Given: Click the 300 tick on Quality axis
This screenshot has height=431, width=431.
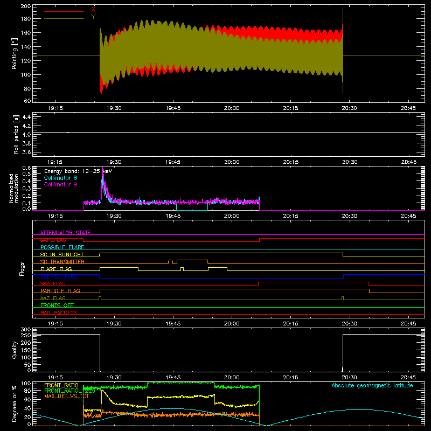Looking at the screenshot, I should [26, 330].
